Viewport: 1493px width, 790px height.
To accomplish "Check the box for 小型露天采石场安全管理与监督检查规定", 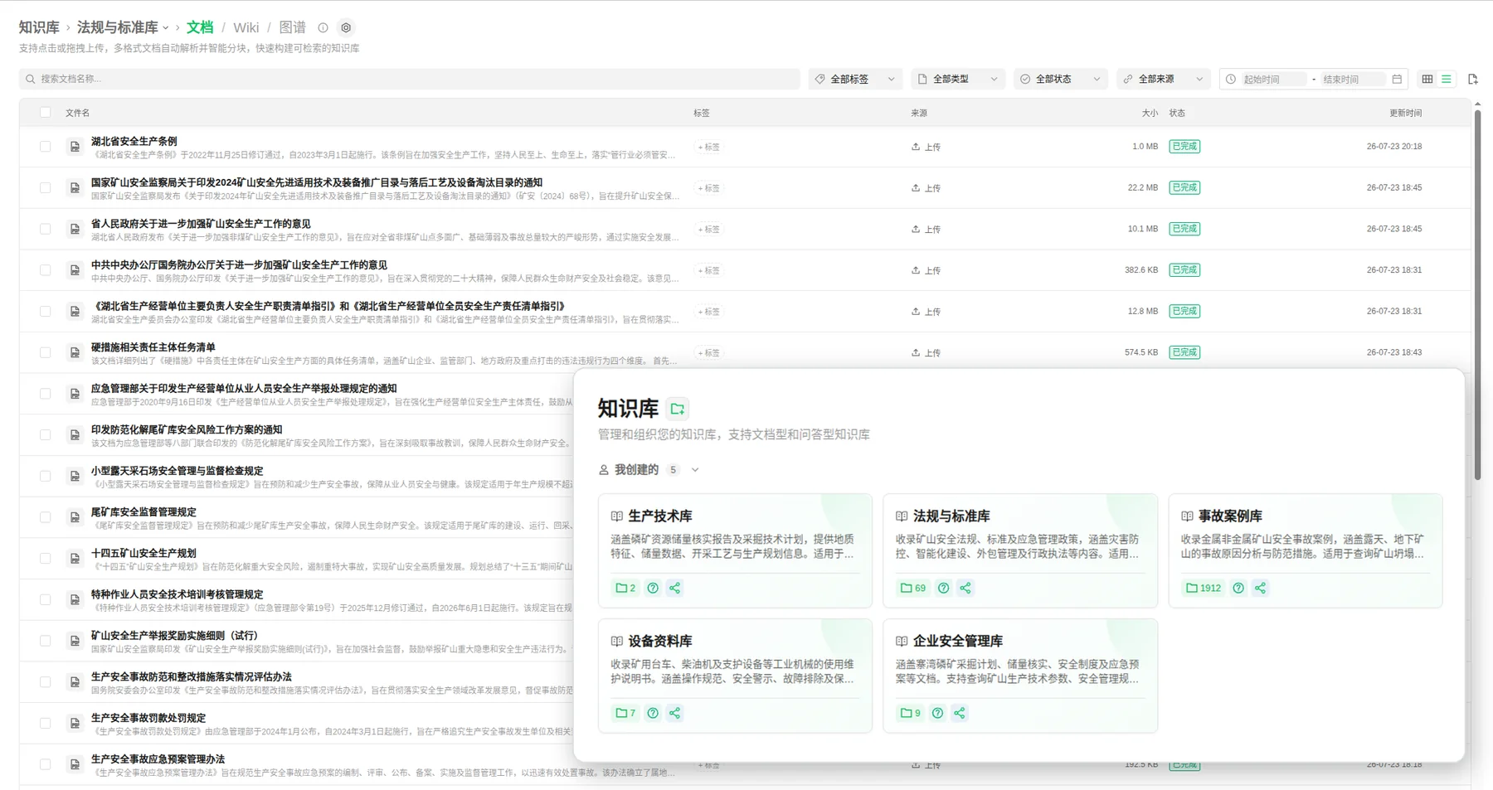I will tap(46, 476).
